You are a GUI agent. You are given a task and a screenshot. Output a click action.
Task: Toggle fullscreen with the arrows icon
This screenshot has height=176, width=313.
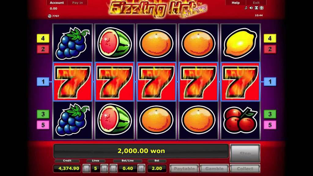(262, 8)
